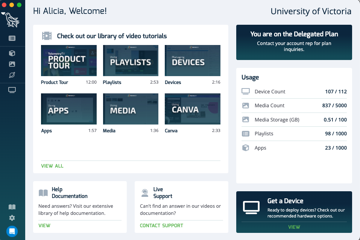Viewport: 360px width, 240px height.
Task: Click the Hi Alicia, Welcome! greeting
Action: pos(70,11)
